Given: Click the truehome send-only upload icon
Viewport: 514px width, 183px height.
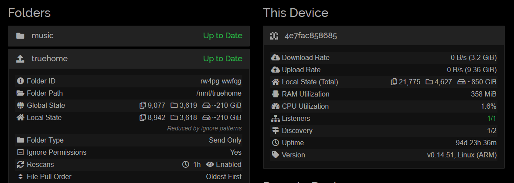Looking at the screenshot, I should pos(20,59).
